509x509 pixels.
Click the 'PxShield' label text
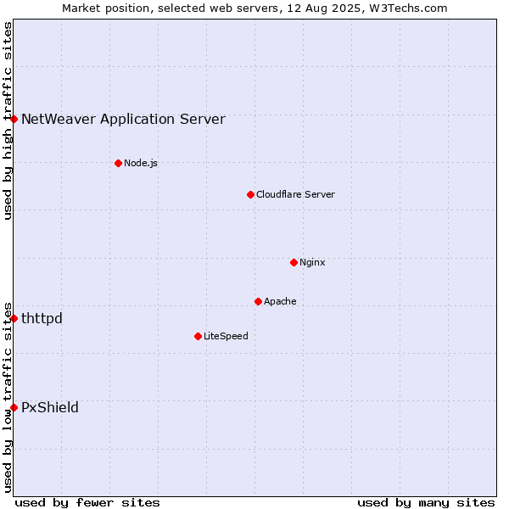(x=50, y=408)
